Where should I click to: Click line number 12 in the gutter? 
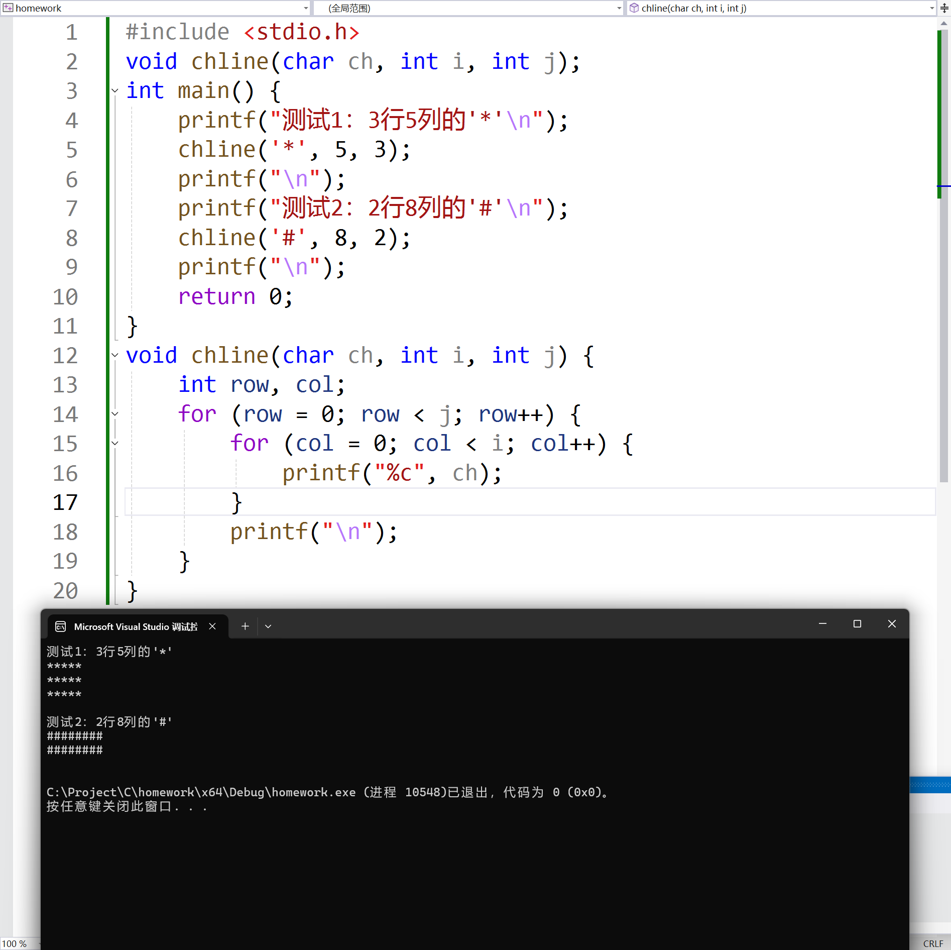tap(65, 356)
